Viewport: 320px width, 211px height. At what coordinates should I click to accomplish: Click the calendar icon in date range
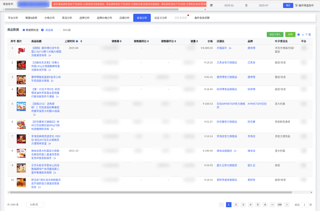(x=211, y=5)
